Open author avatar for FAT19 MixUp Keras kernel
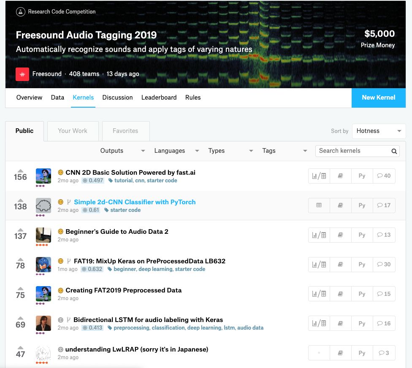The image size is (412, 368). tap(43, 265)
